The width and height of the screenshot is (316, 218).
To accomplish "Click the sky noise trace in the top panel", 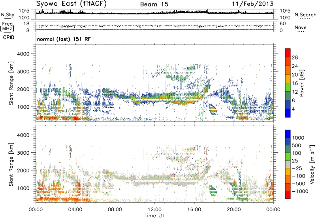I will [154, 13].
